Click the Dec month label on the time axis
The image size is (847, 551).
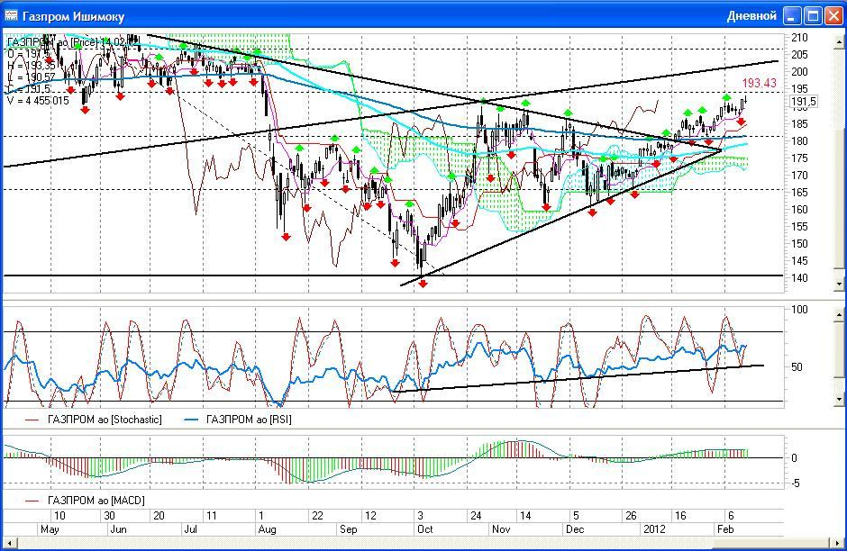575,529
